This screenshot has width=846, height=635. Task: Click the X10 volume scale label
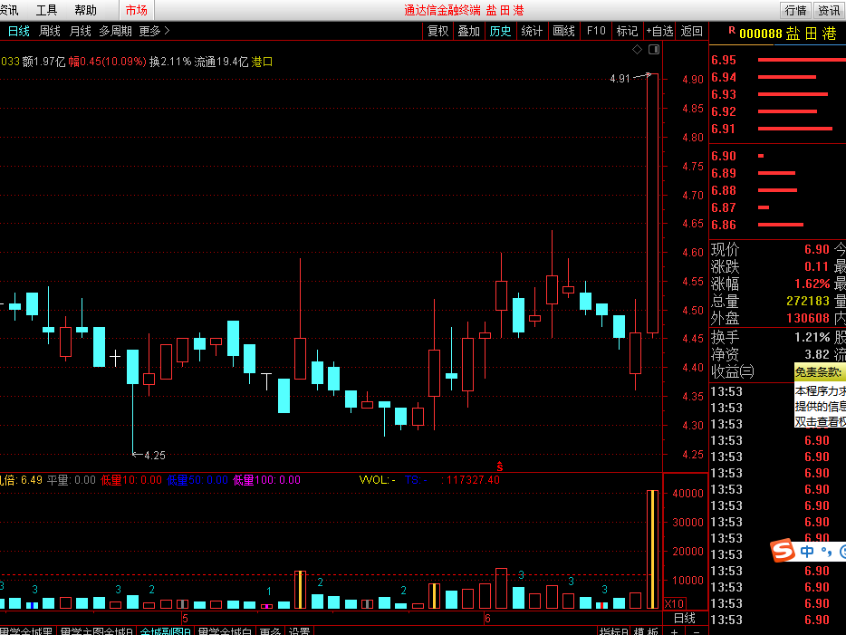click(x=675, y=603)
